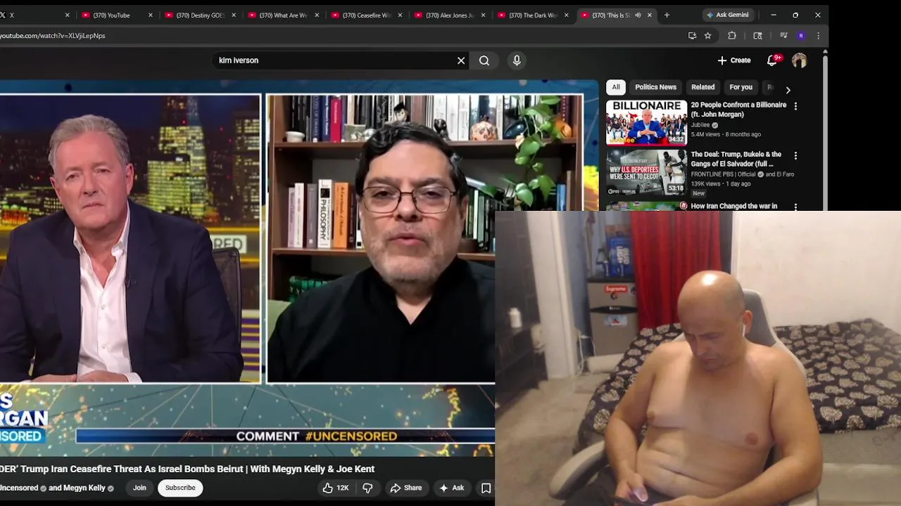Screen dimensions: 901x506
Task: Bookmark this page with the star
Action: click(x=707, y=35)
